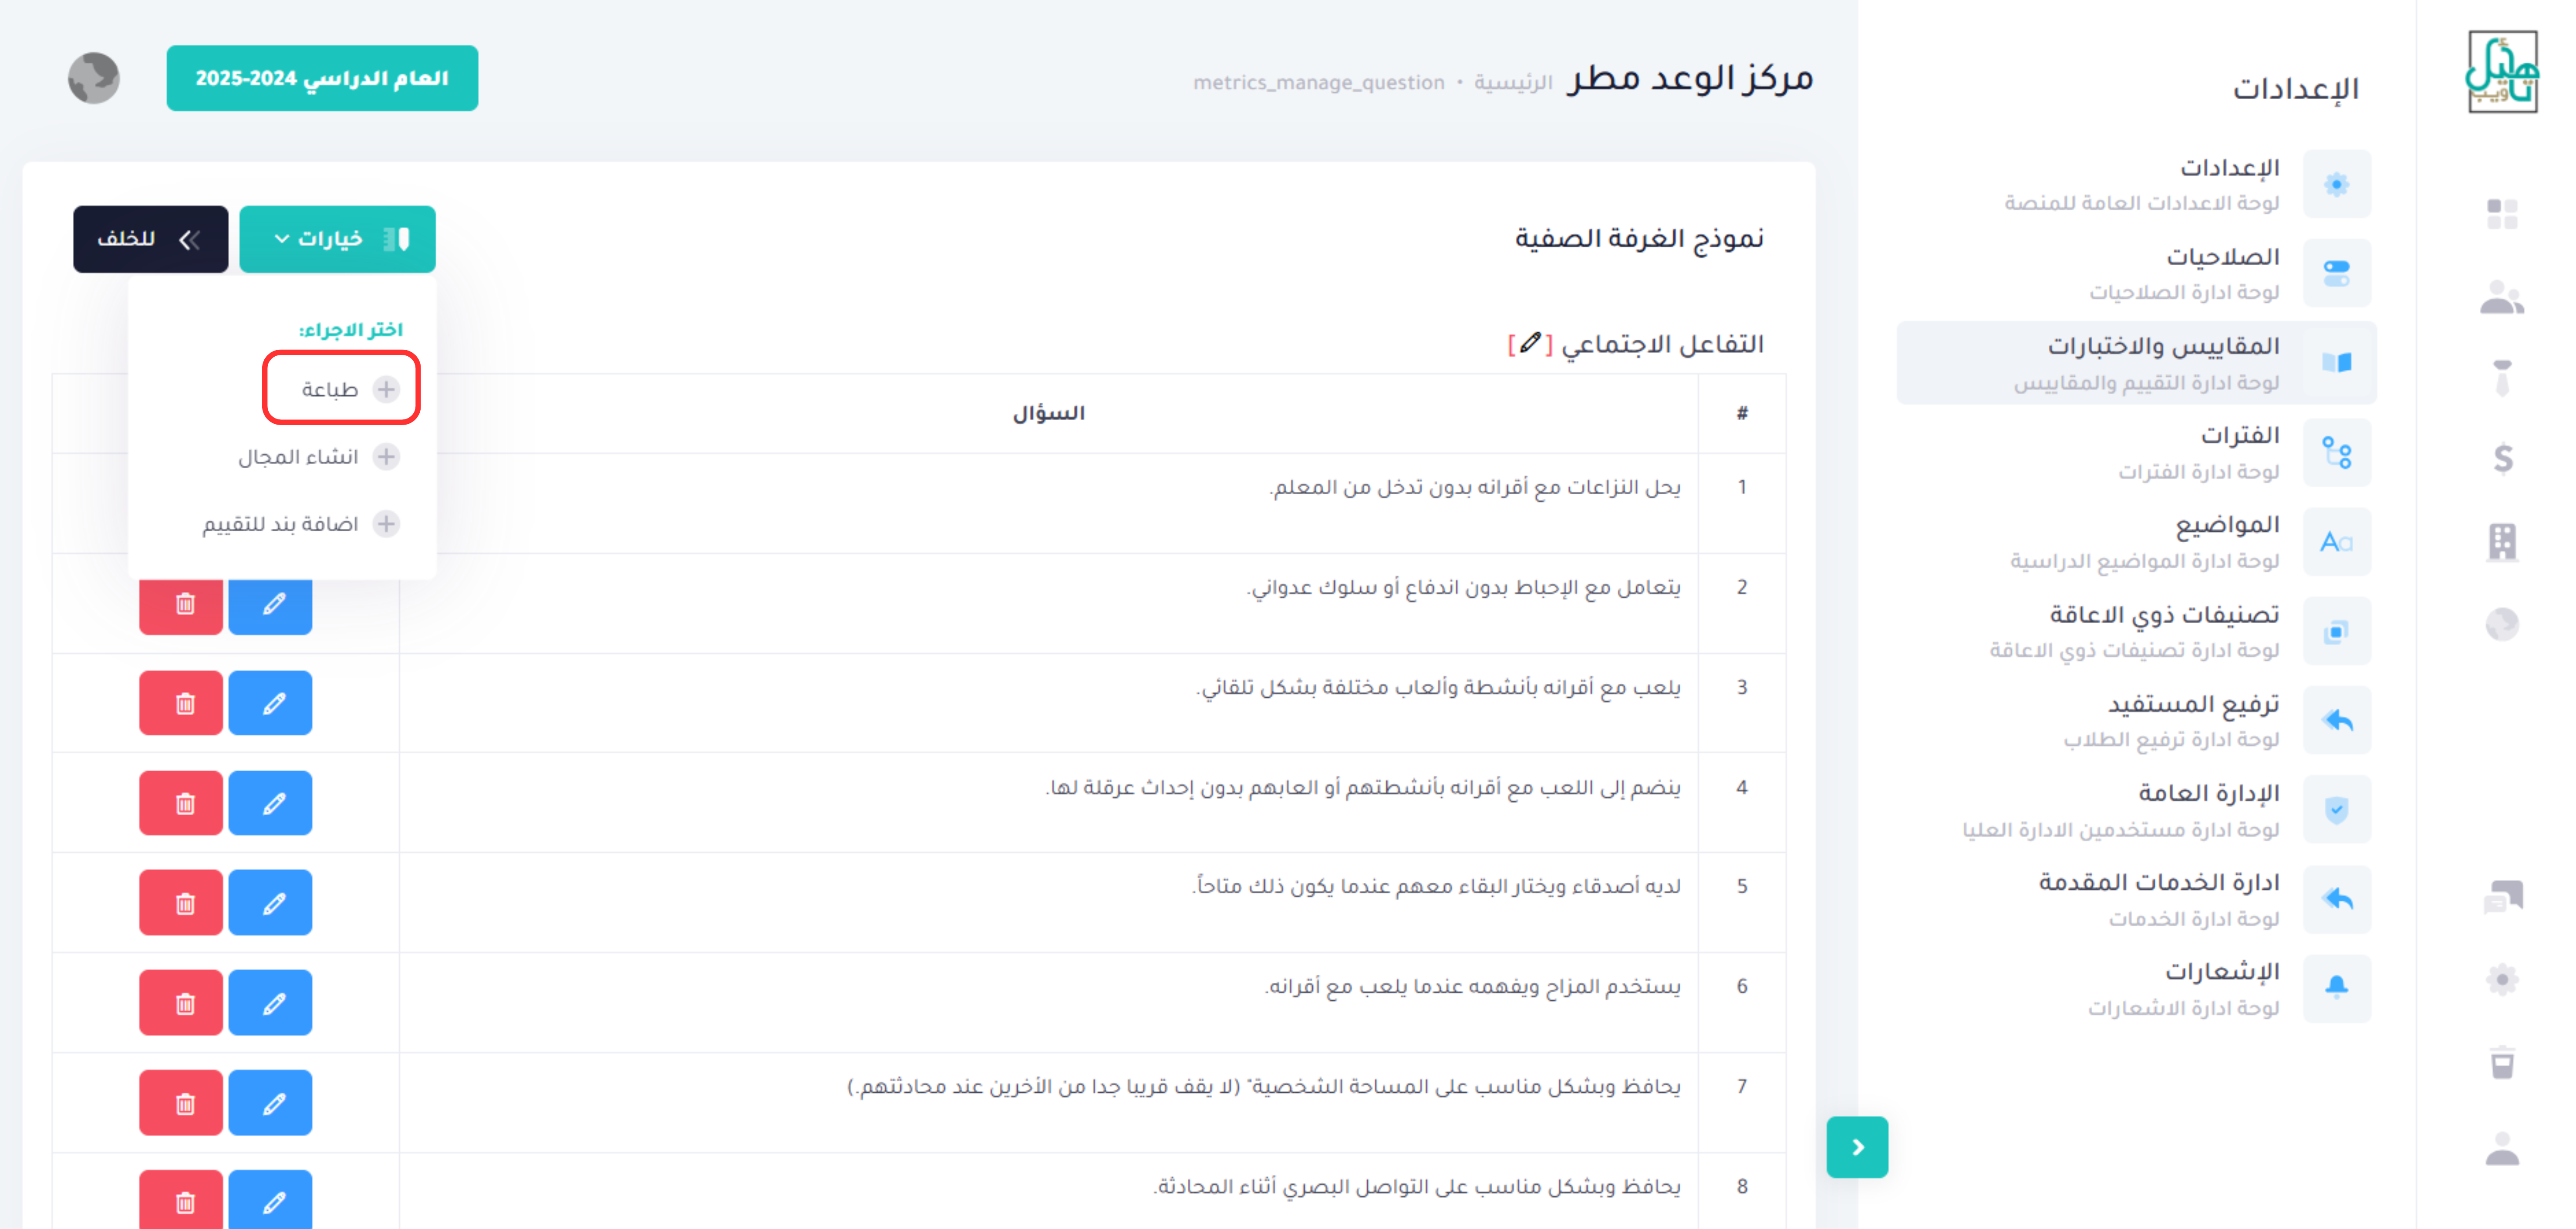
Task: Delete question 8 with red trash button
Action: tap(181, 1200)
